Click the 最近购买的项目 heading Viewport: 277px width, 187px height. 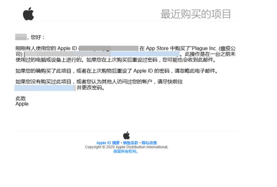(x=195, y=14)
